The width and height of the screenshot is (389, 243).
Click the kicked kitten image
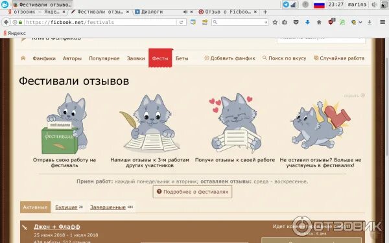coord(321,124)
